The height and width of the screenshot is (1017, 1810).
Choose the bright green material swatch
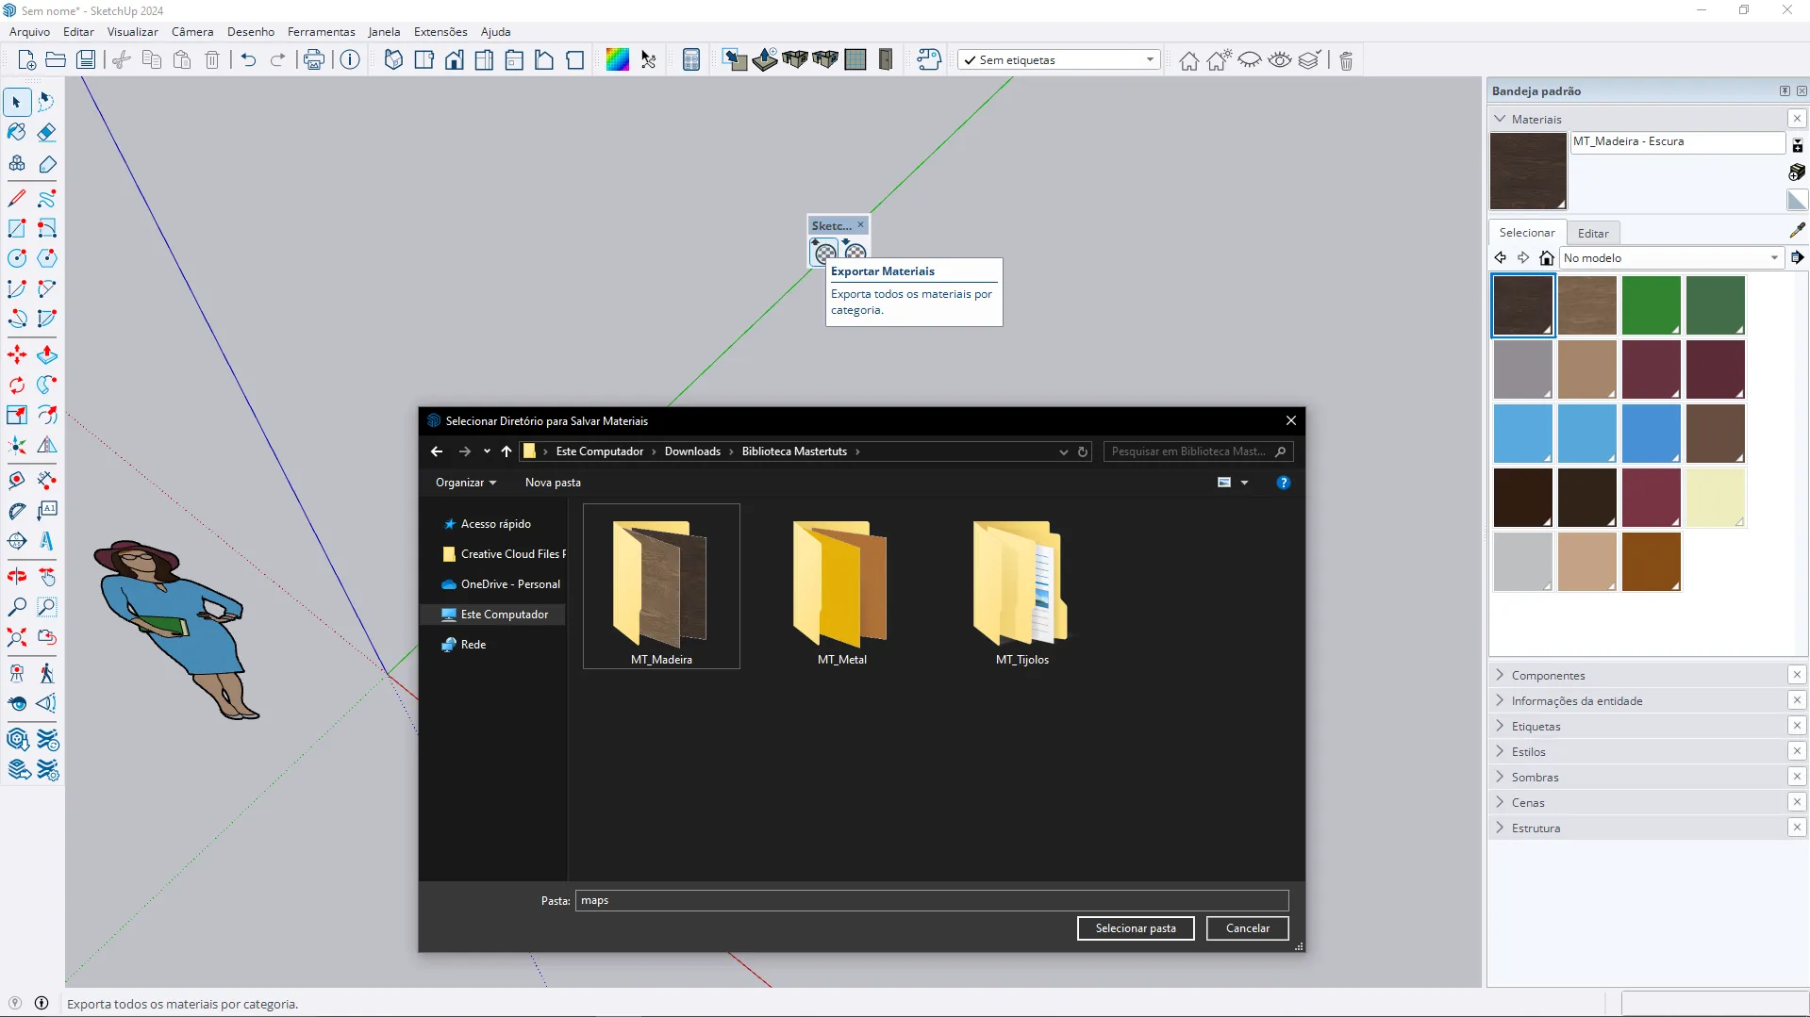point(1651,305)
